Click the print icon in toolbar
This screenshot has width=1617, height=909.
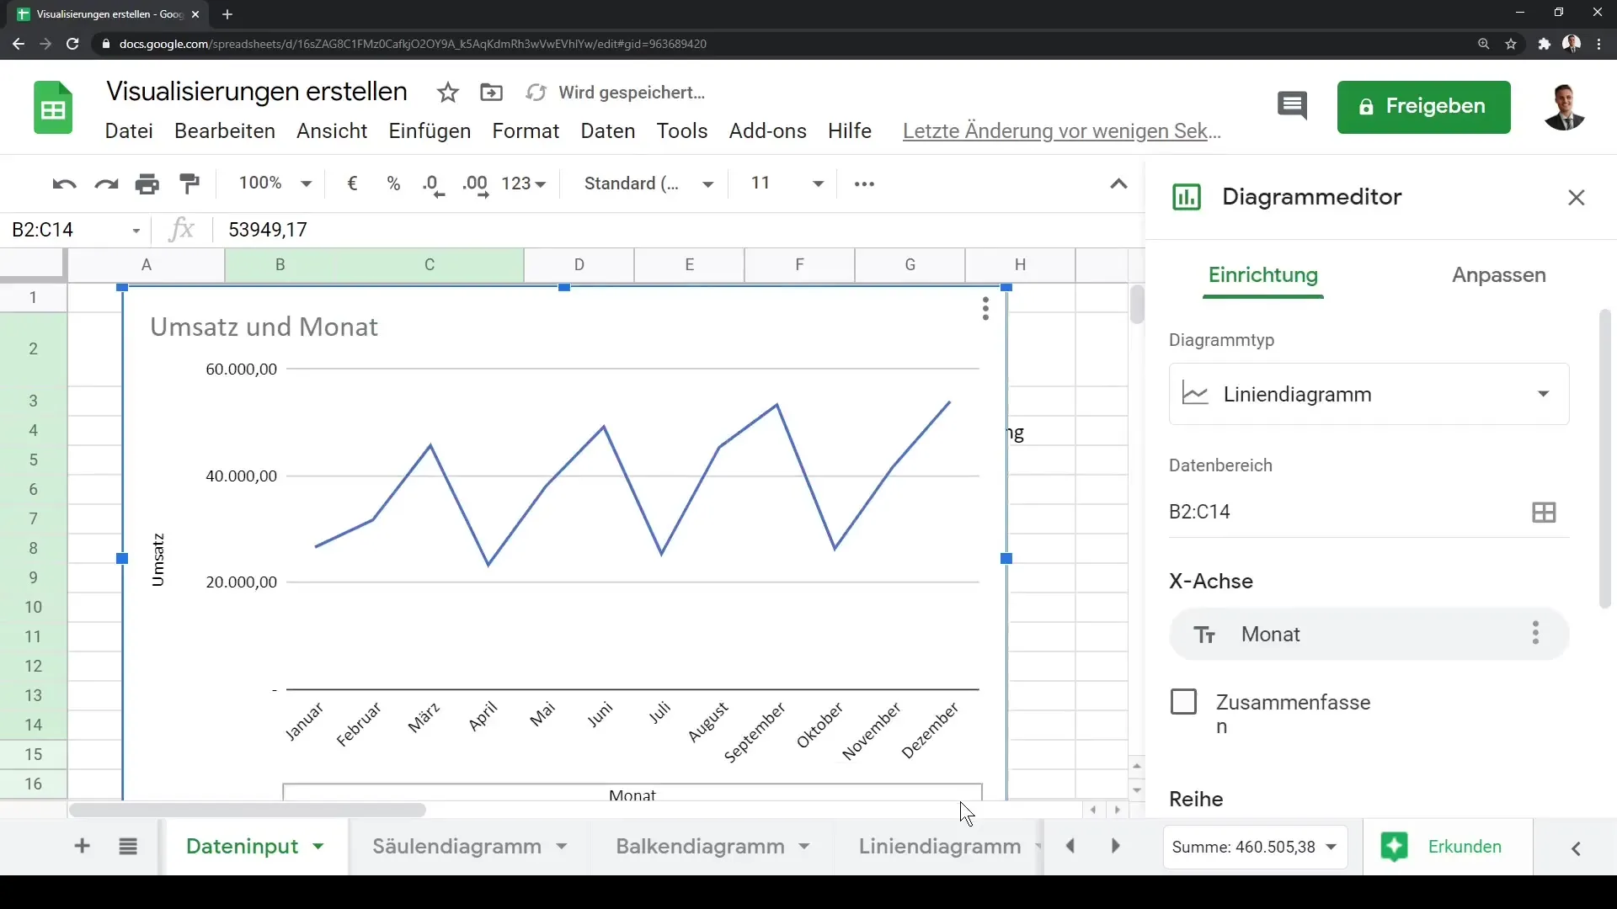[x=147, y=184]
